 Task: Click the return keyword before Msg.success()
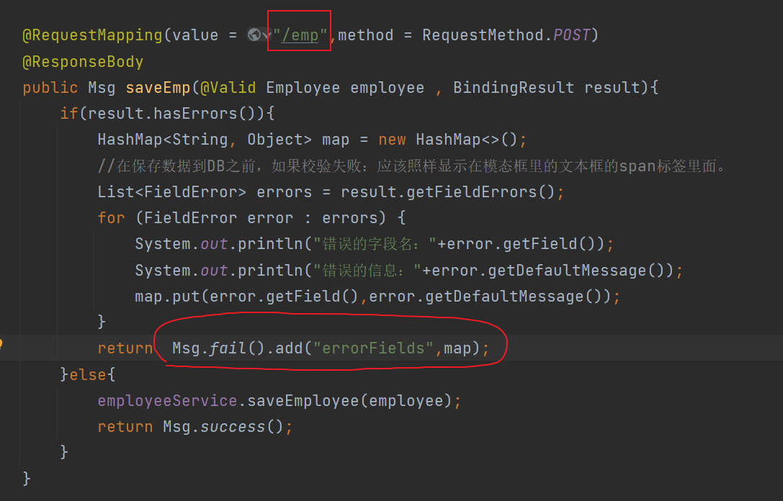point(125,427)
